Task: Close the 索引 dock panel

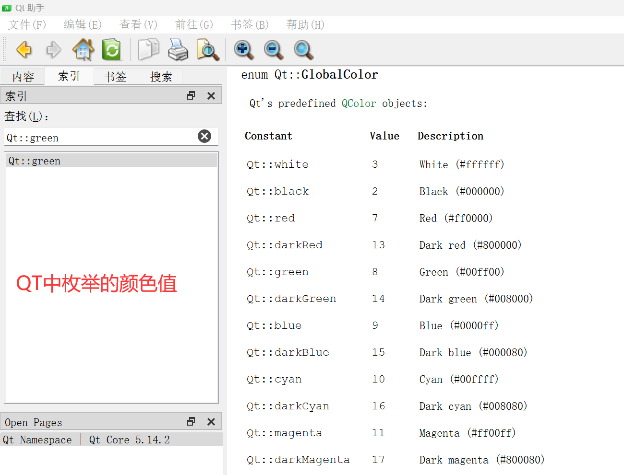Action: click(211, 96)
